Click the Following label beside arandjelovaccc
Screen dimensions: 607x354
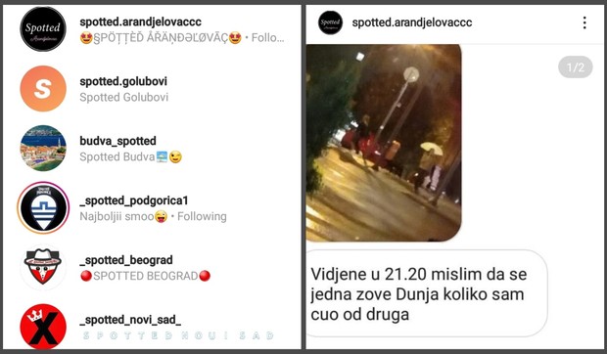(x=267, y=38)
